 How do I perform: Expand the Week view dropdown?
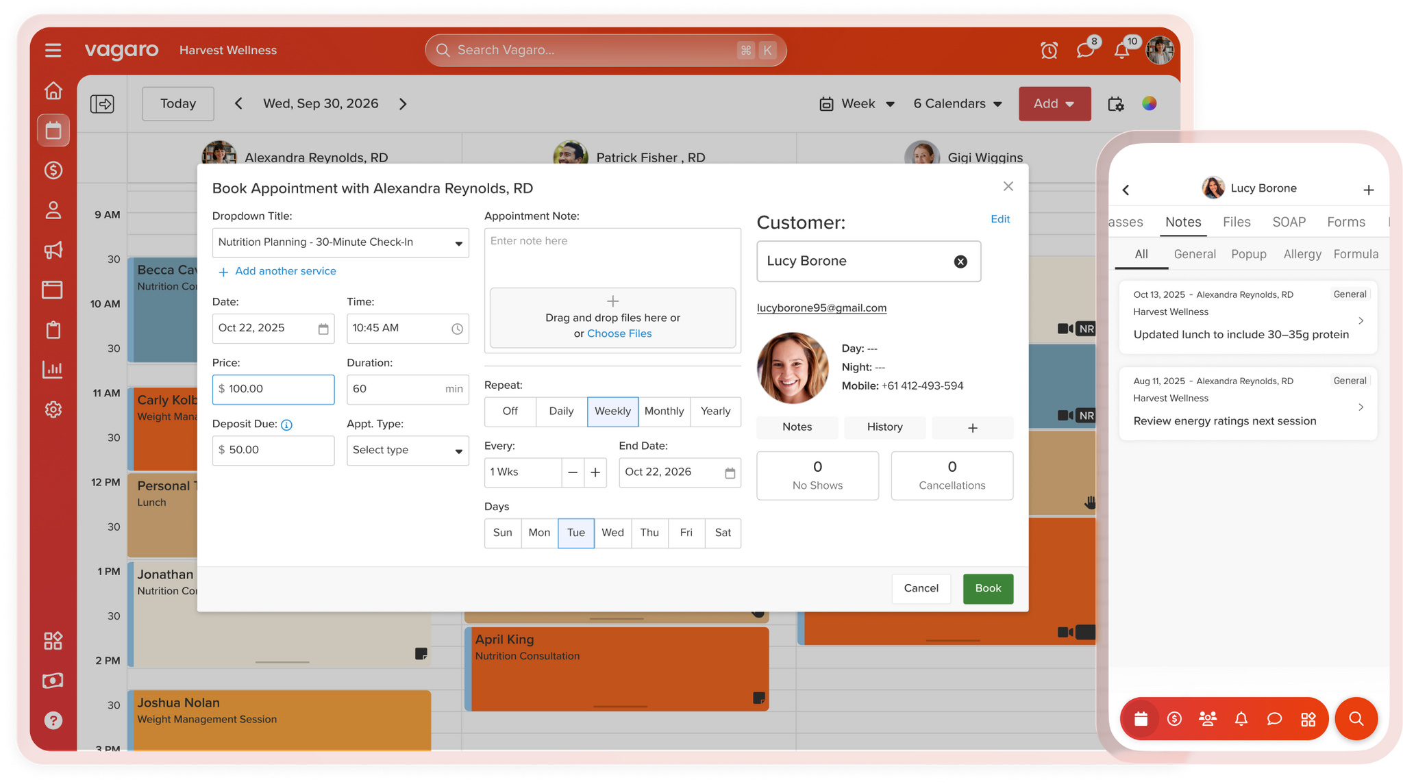[857, 103]
